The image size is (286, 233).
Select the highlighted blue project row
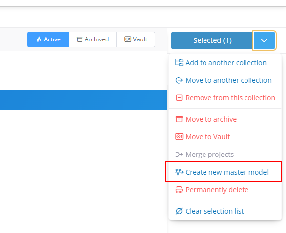coord(83,100)
